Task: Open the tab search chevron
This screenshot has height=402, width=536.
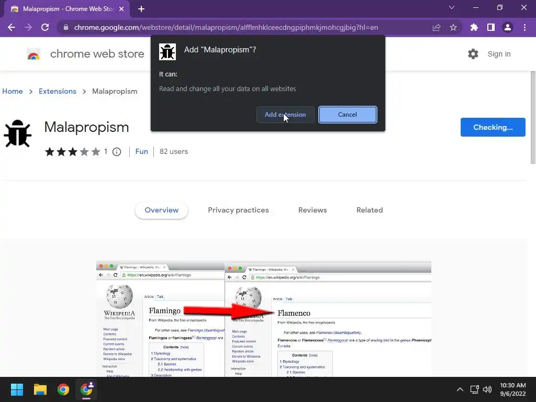Action: point(452,7)
